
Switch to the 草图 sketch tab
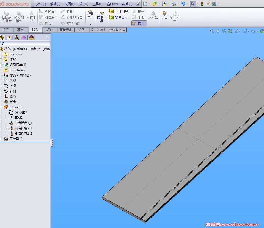[x=21, y=30]
